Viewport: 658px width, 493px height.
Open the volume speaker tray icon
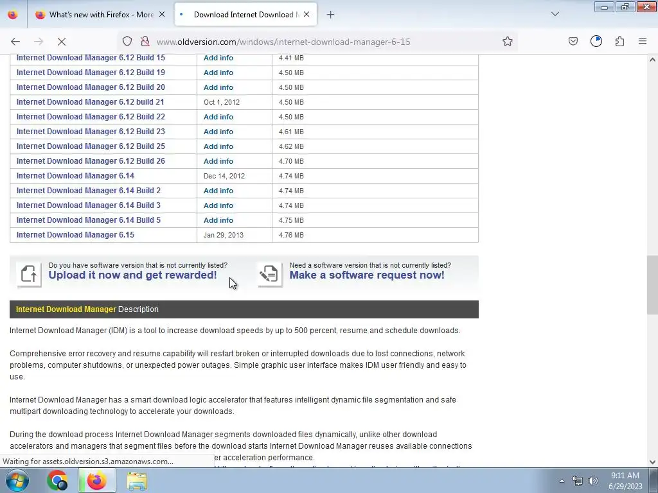pos(592,481)
